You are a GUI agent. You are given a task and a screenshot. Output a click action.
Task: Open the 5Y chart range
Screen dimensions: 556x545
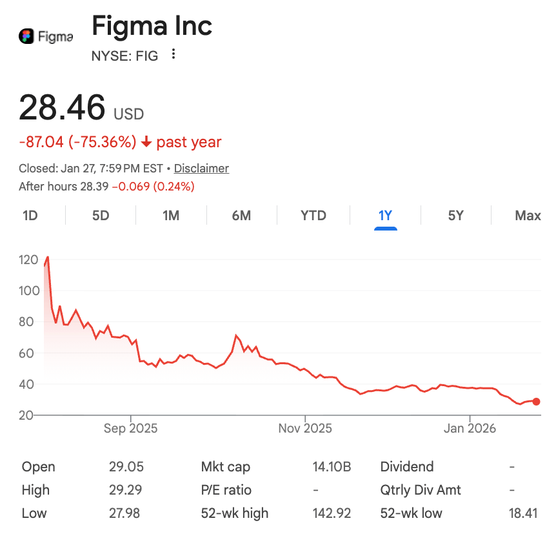tap(456, 216)
